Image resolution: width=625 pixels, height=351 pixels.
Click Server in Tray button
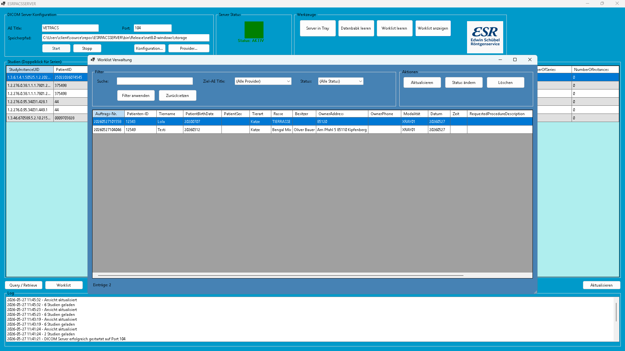[318, 28]
